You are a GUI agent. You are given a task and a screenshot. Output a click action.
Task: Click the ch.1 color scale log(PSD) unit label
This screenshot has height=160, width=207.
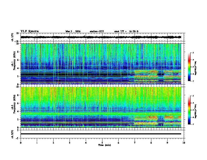pos(196,68)
